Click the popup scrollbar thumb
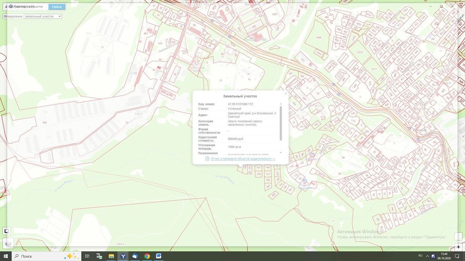 click(281, 123)
